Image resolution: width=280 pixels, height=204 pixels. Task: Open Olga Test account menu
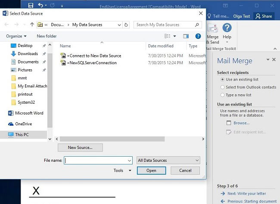[x=241, y=16]
